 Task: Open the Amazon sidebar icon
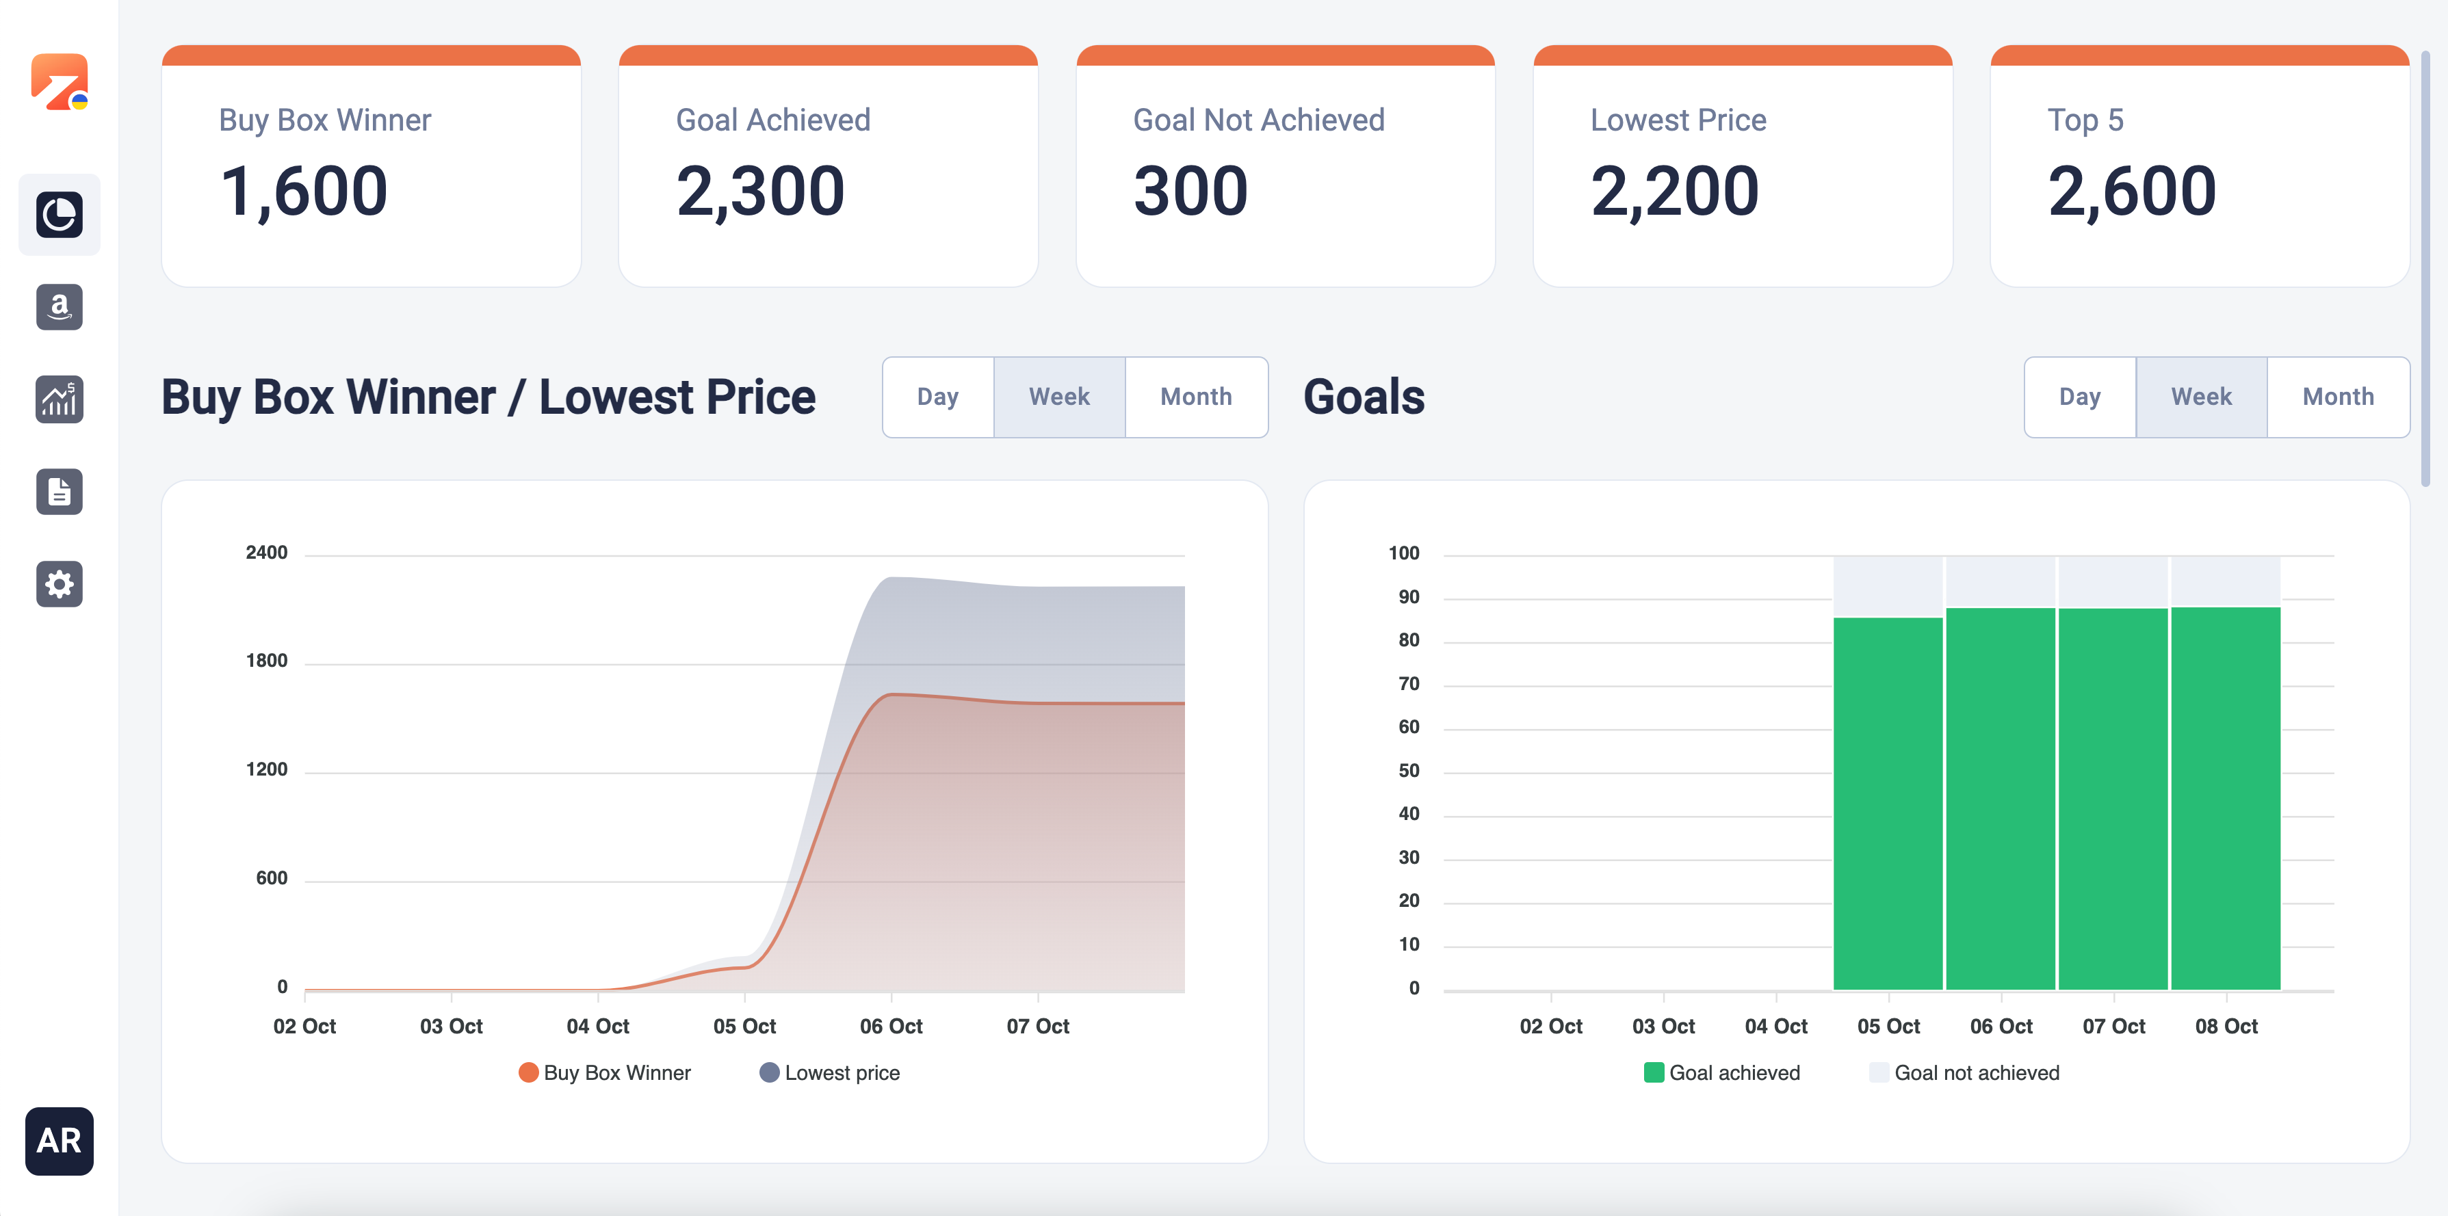(59, 307)
